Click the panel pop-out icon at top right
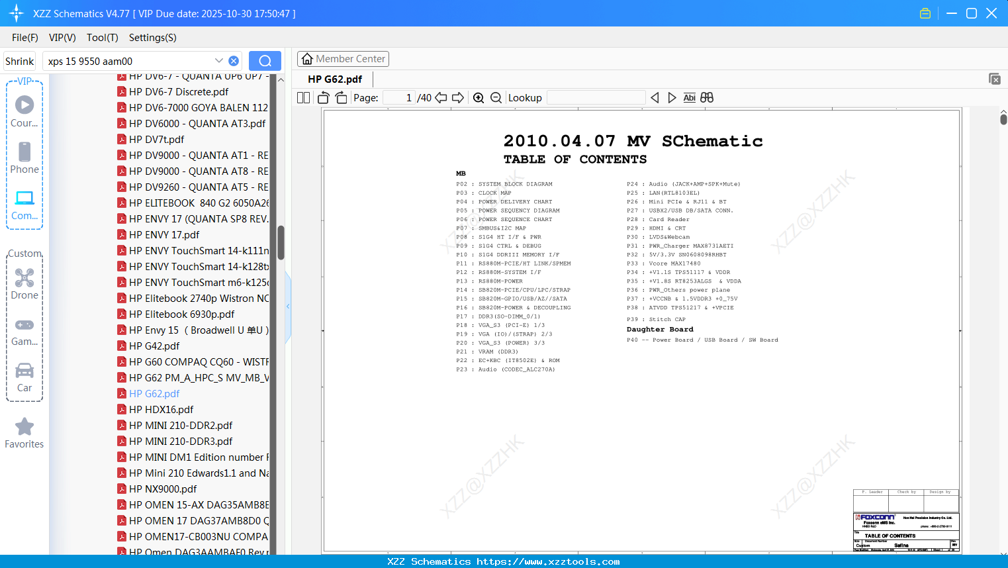This screenshot has width=1008, height=568. [994, 79]
